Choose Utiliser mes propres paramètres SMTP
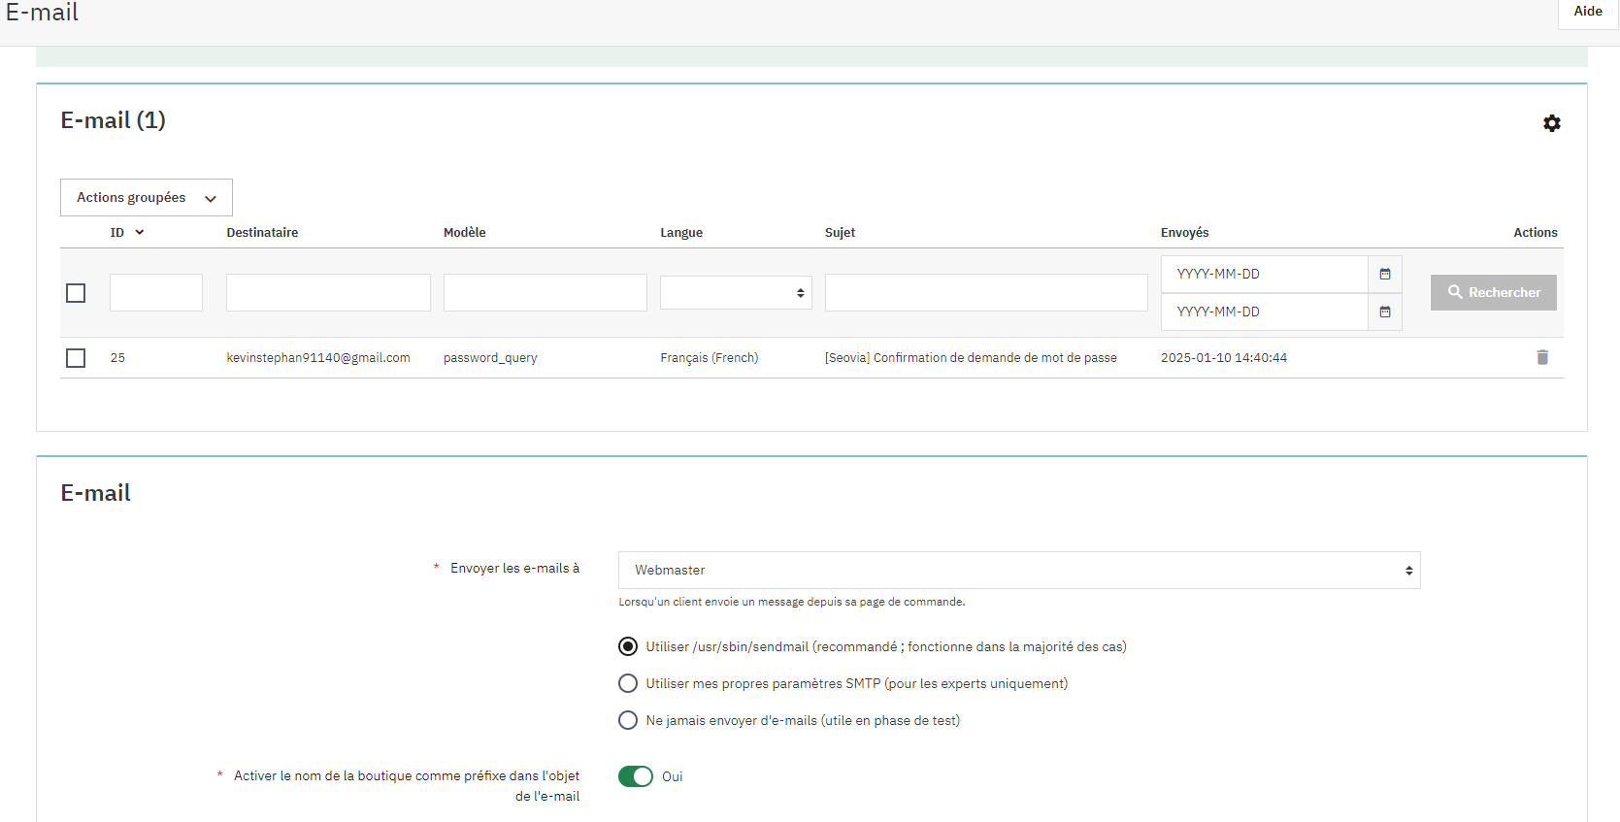1620x822 pixels. (628, 683)
